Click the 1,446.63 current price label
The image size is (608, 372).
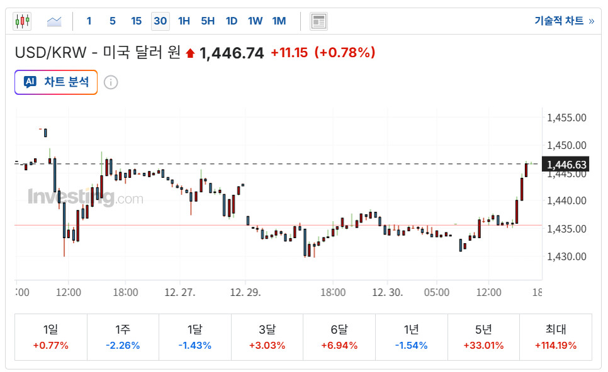click(566, 165)
